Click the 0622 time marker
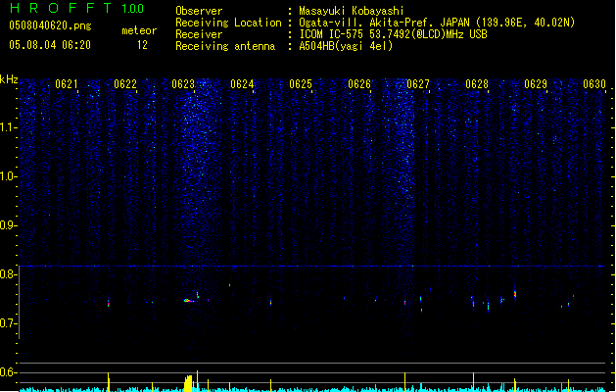The image size is (616, 392). [x=125, y=84]
